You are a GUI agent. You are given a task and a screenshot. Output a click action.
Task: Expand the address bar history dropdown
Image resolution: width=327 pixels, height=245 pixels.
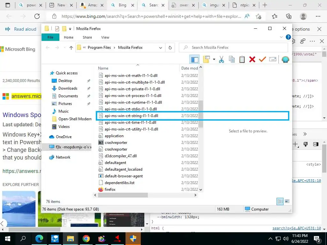[160, 48]
